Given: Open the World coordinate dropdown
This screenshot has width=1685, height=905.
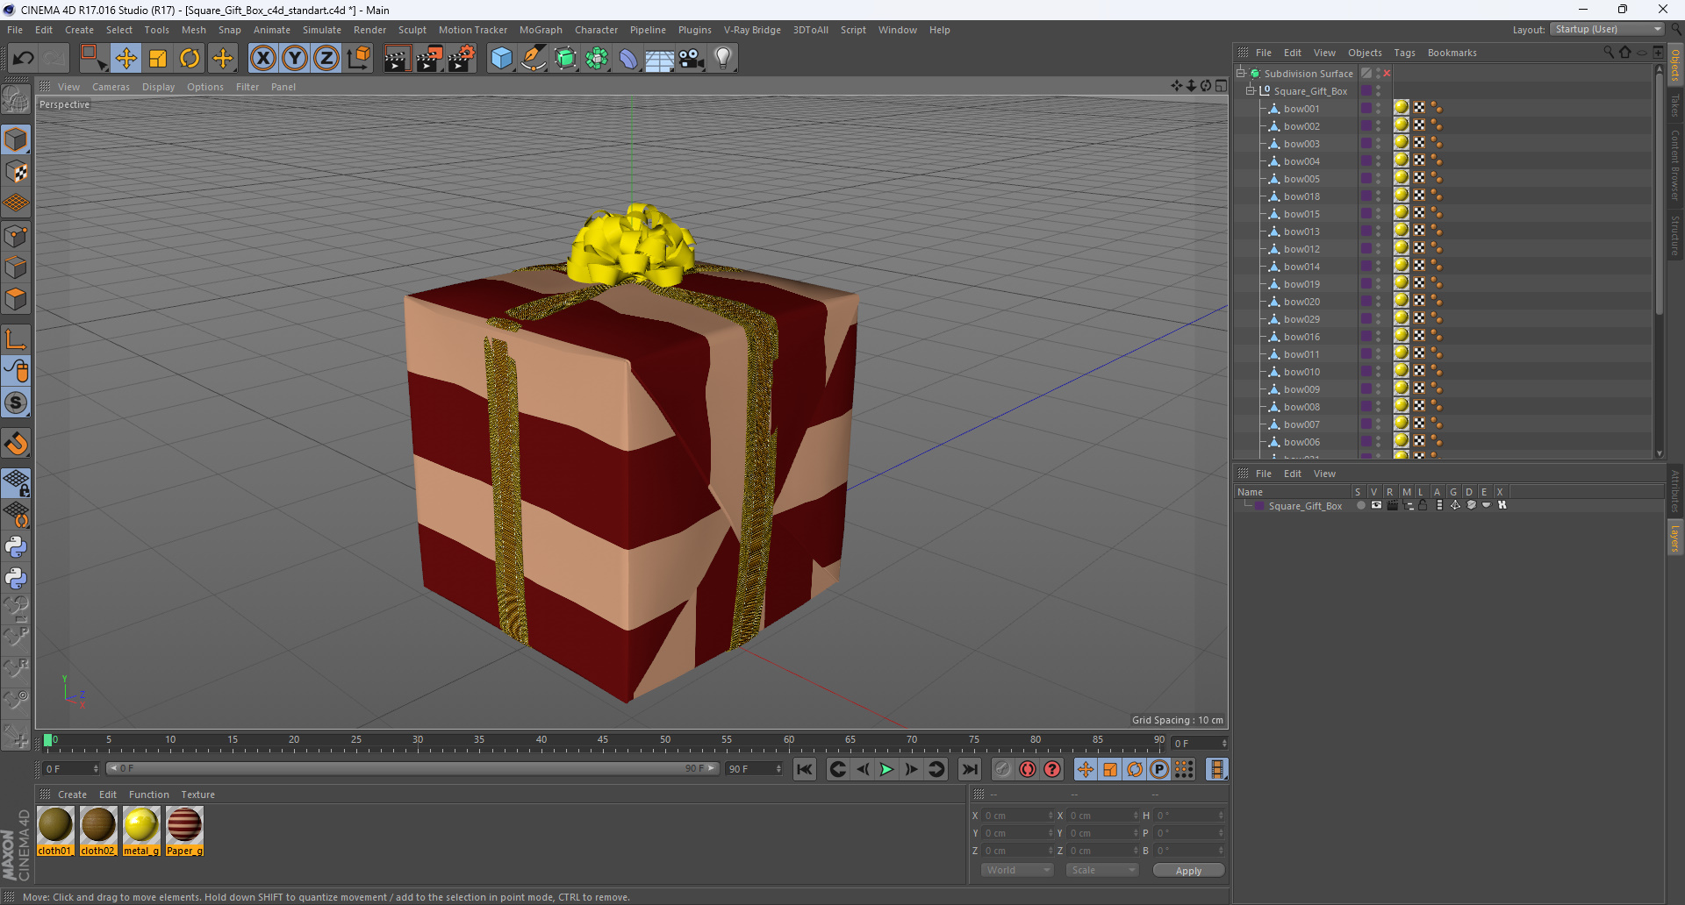Looking at the screenshot, I should 1017,870.
